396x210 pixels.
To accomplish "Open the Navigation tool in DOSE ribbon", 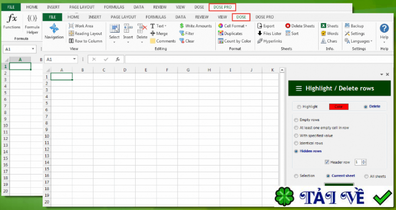I will (54, 32).
